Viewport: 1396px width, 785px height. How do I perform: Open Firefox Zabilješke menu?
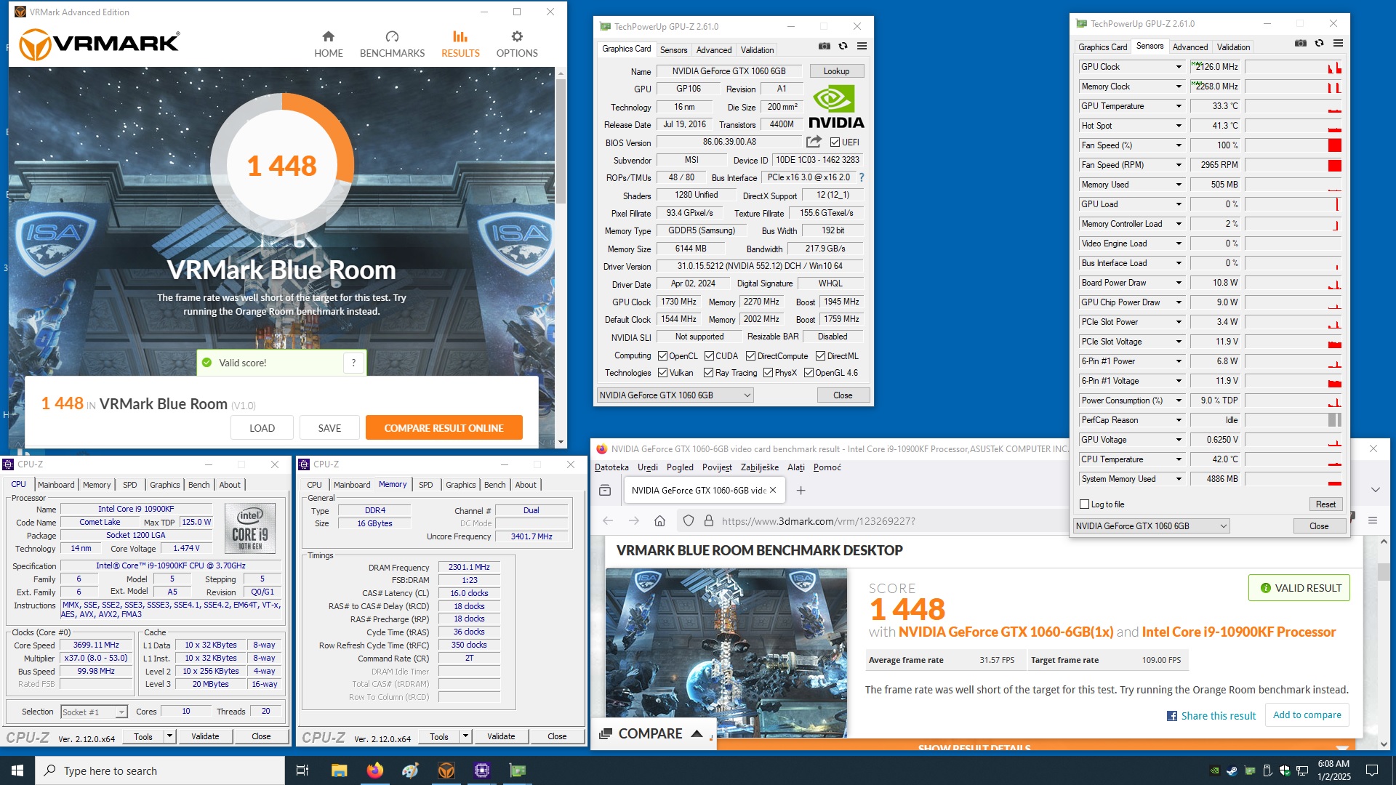759,467
